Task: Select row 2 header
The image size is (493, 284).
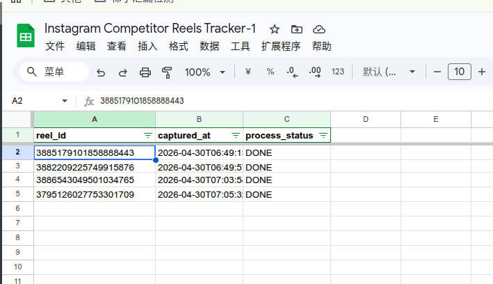Action: click(x=17, y=152)
